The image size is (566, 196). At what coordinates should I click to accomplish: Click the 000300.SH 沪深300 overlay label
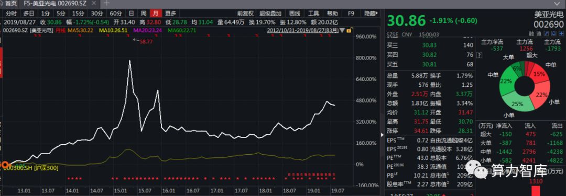pyautogui.click(x=31, y=168)
